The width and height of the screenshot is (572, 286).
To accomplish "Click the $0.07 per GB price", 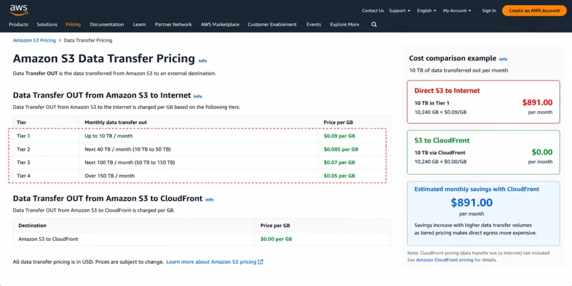I will [x=339, y=163].
